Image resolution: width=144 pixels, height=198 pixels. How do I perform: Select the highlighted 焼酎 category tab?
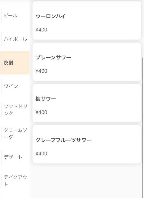(x=15, y=63)
